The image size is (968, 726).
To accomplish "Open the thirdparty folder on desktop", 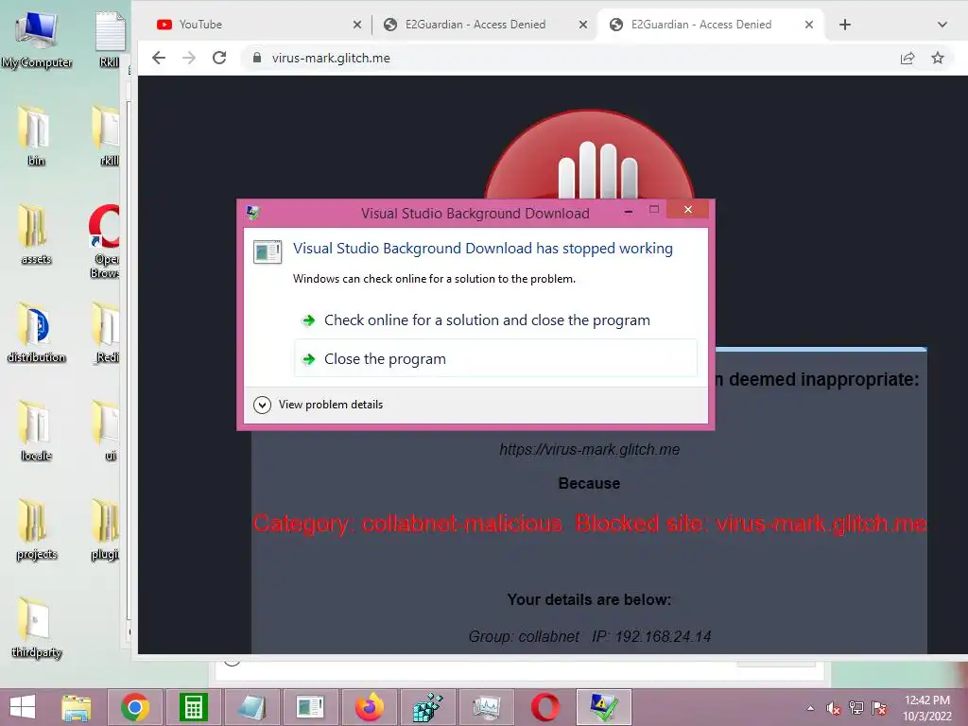I will [36, 628].
